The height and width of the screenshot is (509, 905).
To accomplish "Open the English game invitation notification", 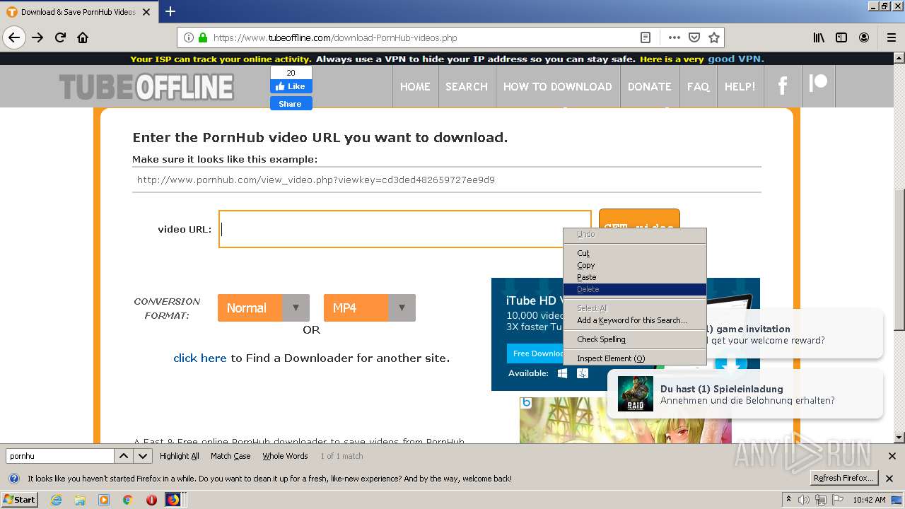I will pyautogui.click(x=794, y=334).
